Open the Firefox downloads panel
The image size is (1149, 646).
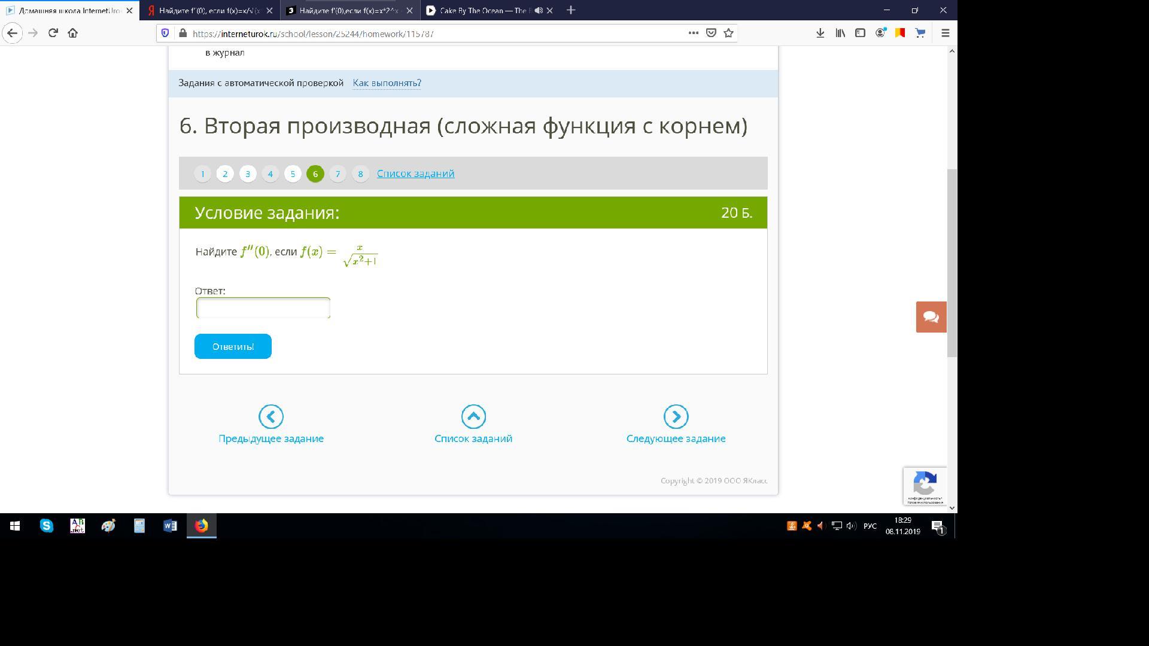tap(820, 33)
